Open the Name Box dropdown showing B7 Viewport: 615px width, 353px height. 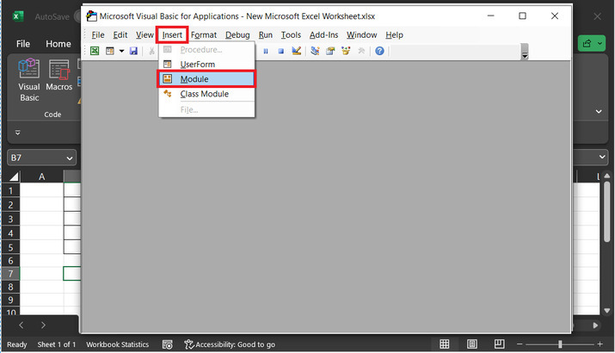(70, 158)
